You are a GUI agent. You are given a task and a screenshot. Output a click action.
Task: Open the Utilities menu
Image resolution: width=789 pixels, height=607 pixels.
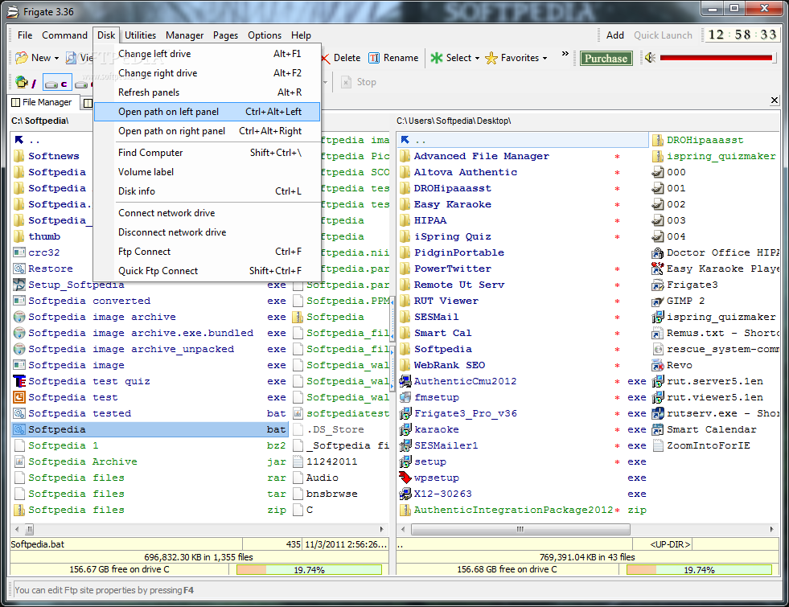(x=140, y=35)
